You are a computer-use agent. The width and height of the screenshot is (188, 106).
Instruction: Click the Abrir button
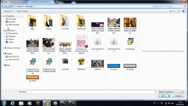[163, 96]
